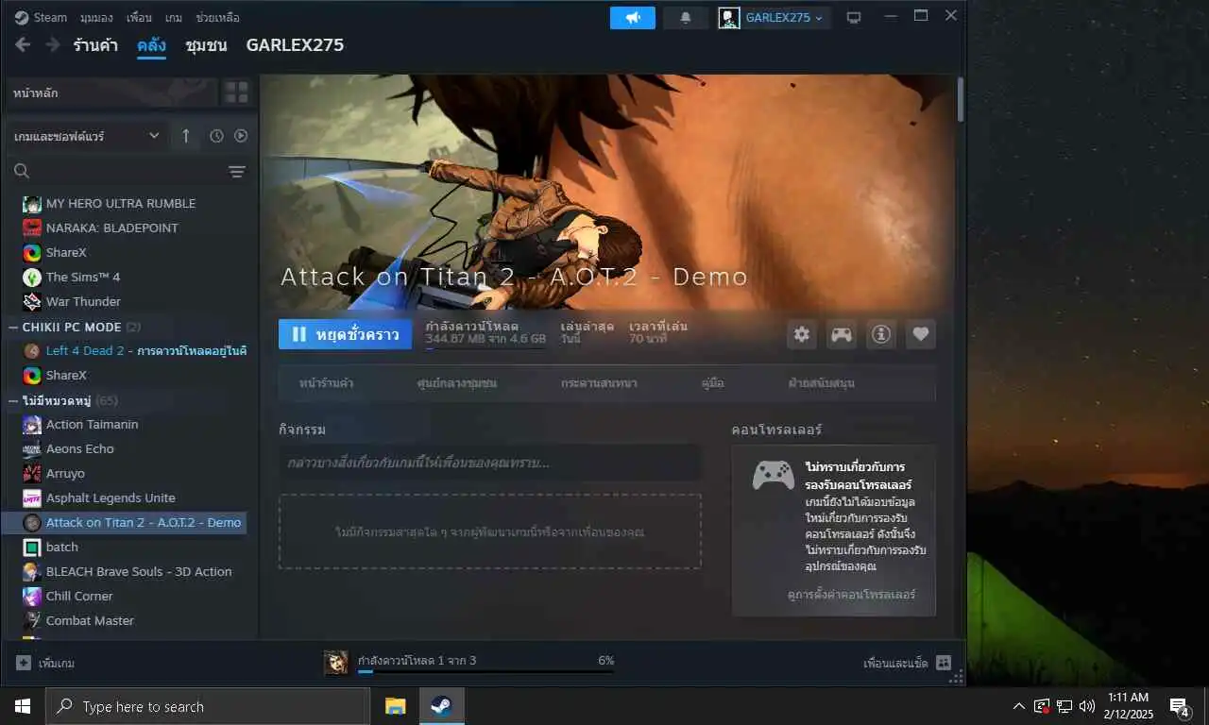Click the download progress bar at bottom
The image size is (1209, 725).
coord(485,672)
